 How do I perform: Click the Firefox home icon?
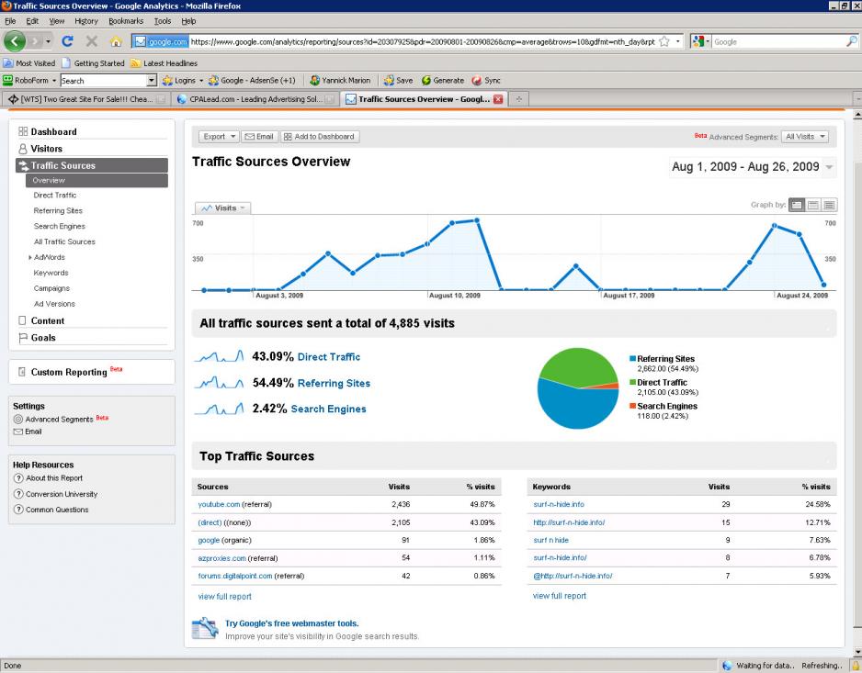point(116,41)
